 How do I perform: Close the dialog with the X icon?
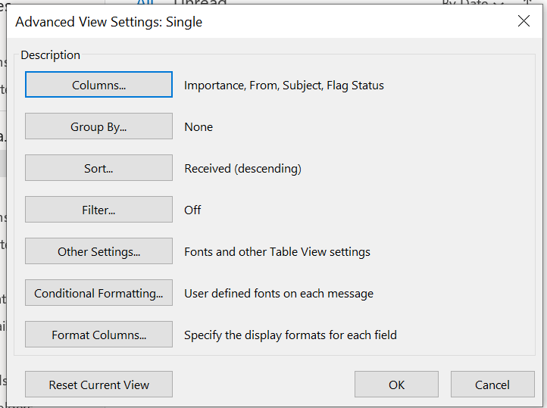point(524,21)
